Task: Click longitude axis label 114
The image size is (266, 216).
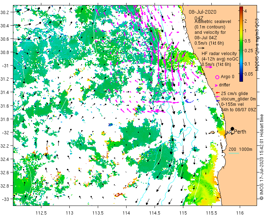Action: (x=126, y=213)
